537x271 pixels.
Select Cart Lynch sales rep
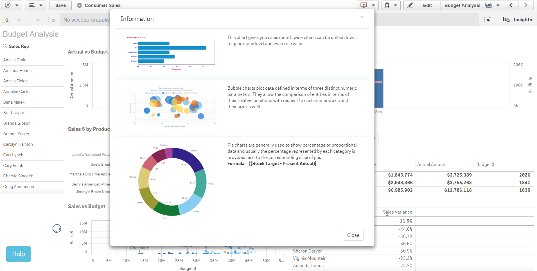pos(33,155)
